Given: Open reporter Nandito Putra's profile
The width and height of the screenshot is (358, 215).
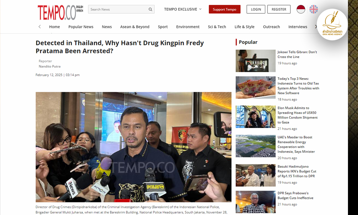Looking at the screenshot, I should pyautogui.click(x=49, y=66).
